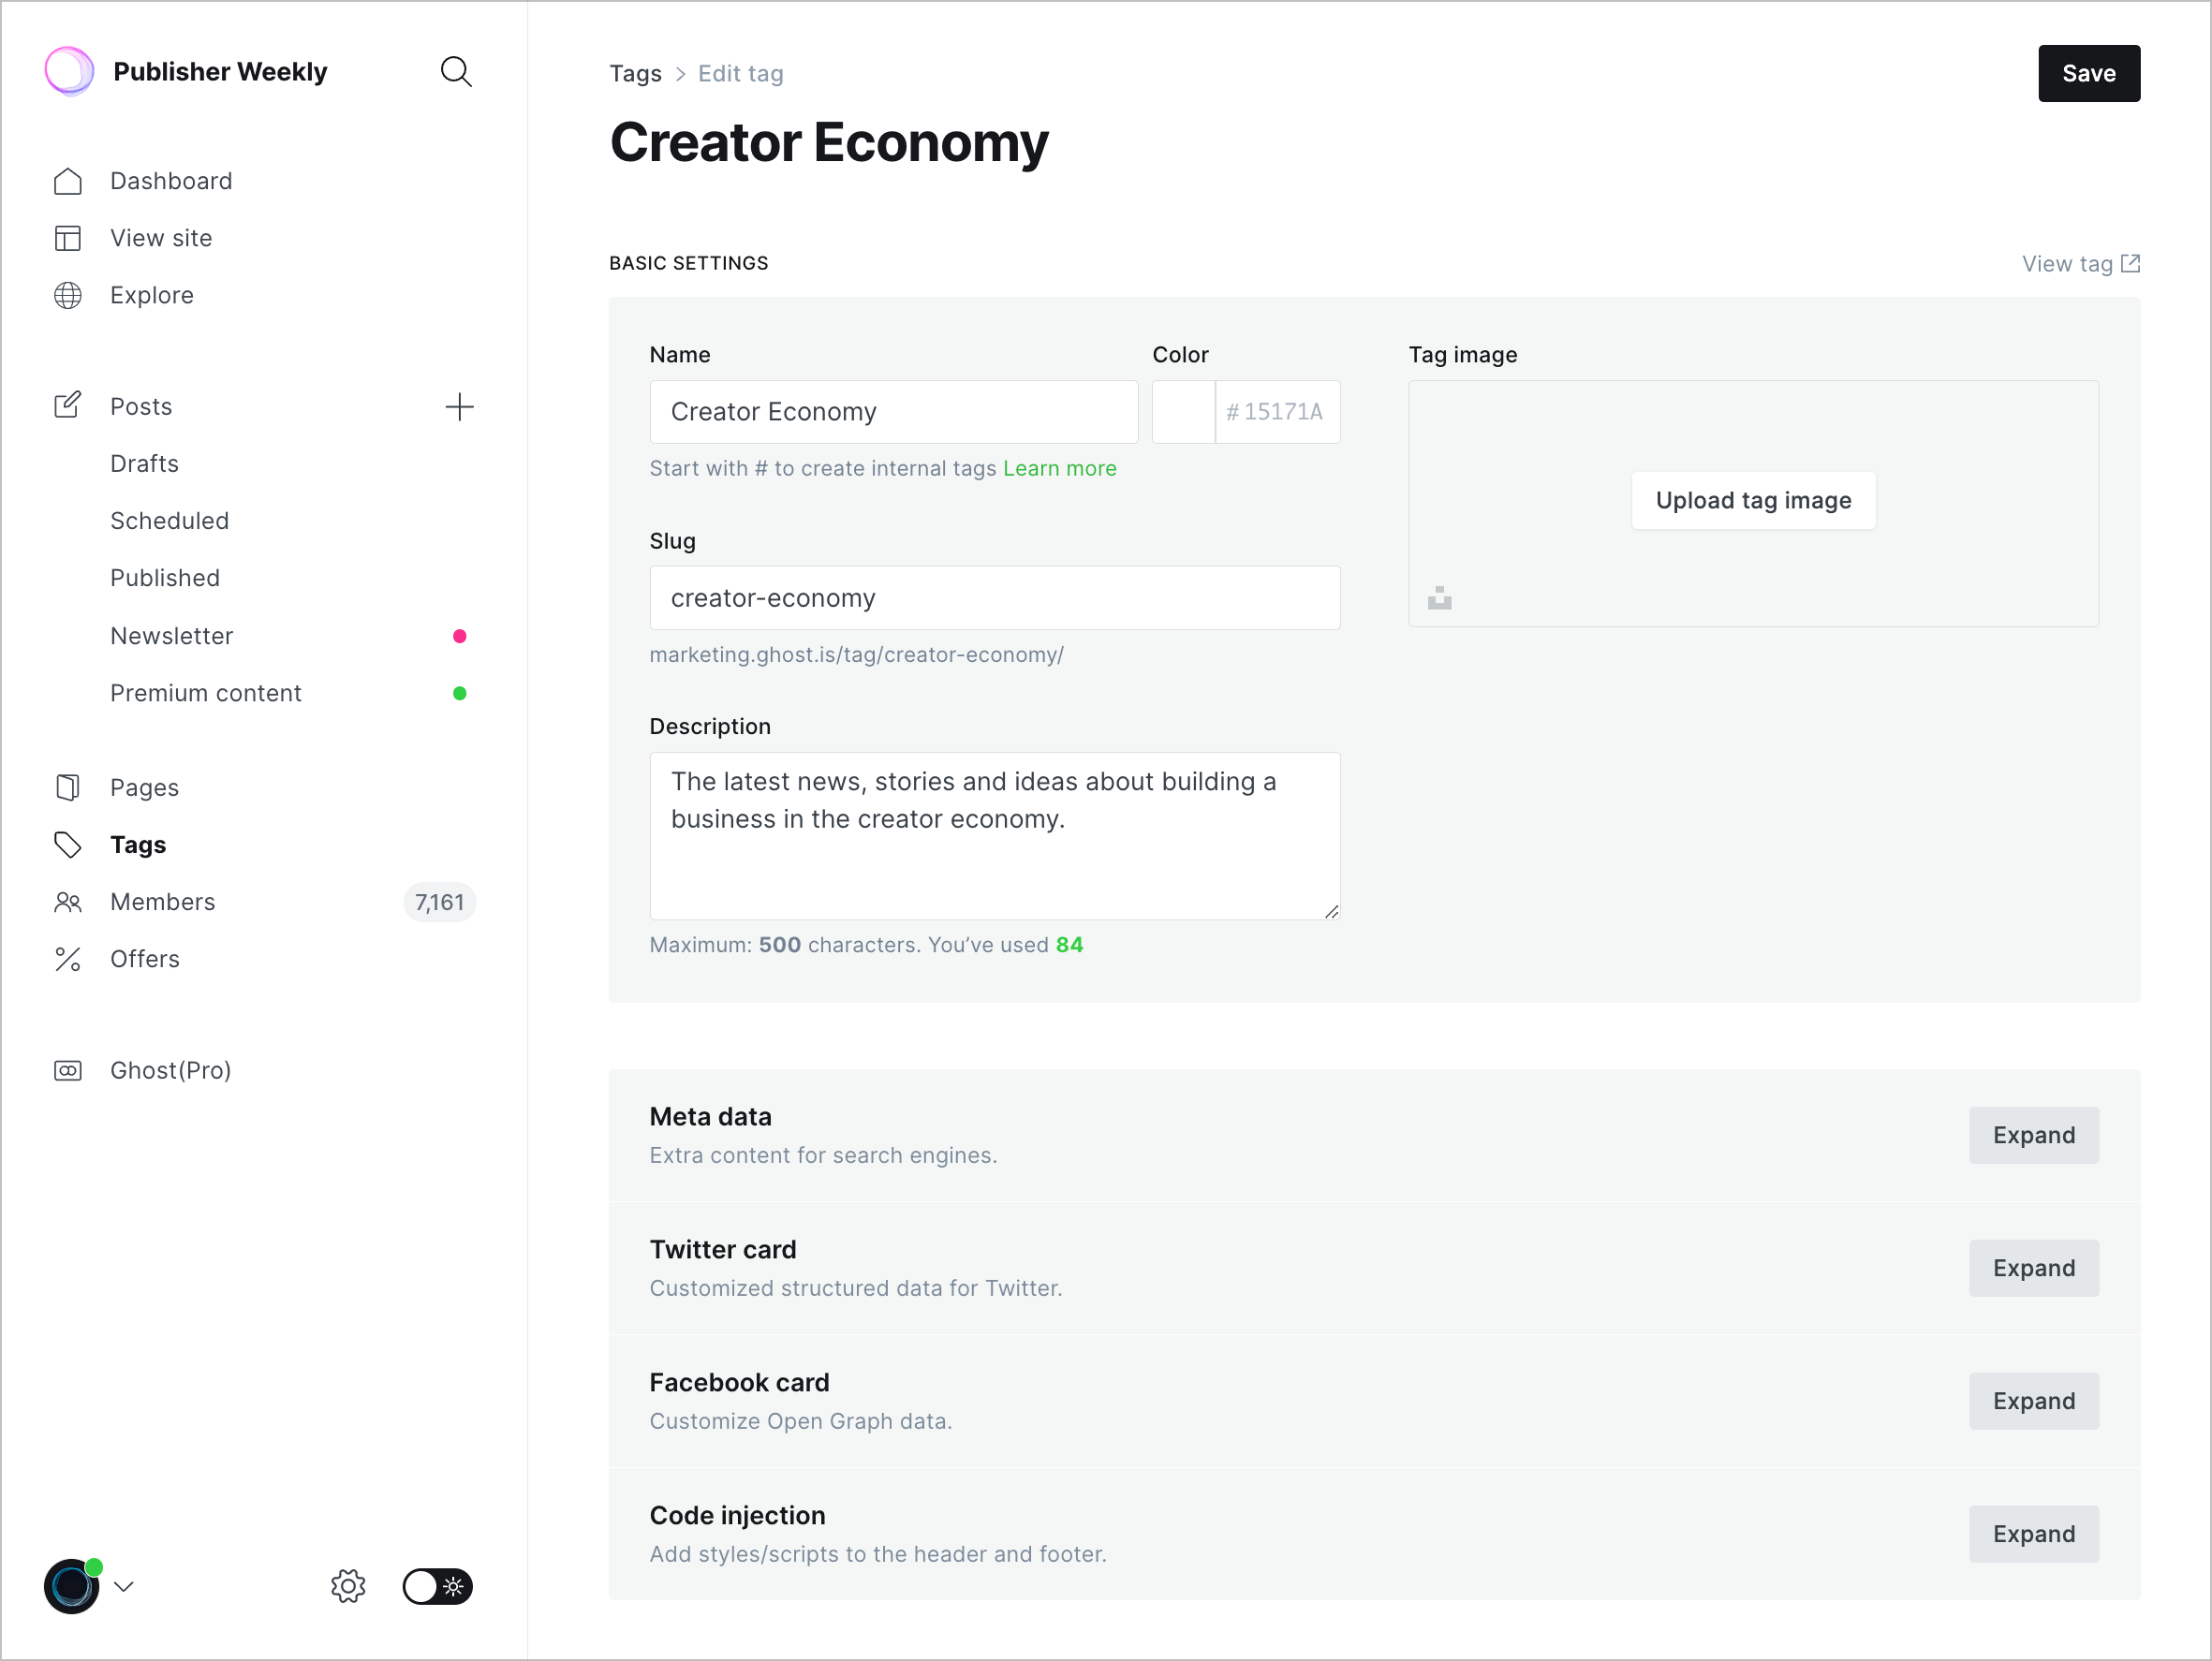Click the Offers percent icon
The image size is (2212, 1661).
tap(68, 959)
